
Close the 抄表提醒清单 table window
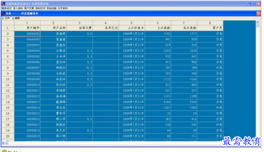point(259,13)
